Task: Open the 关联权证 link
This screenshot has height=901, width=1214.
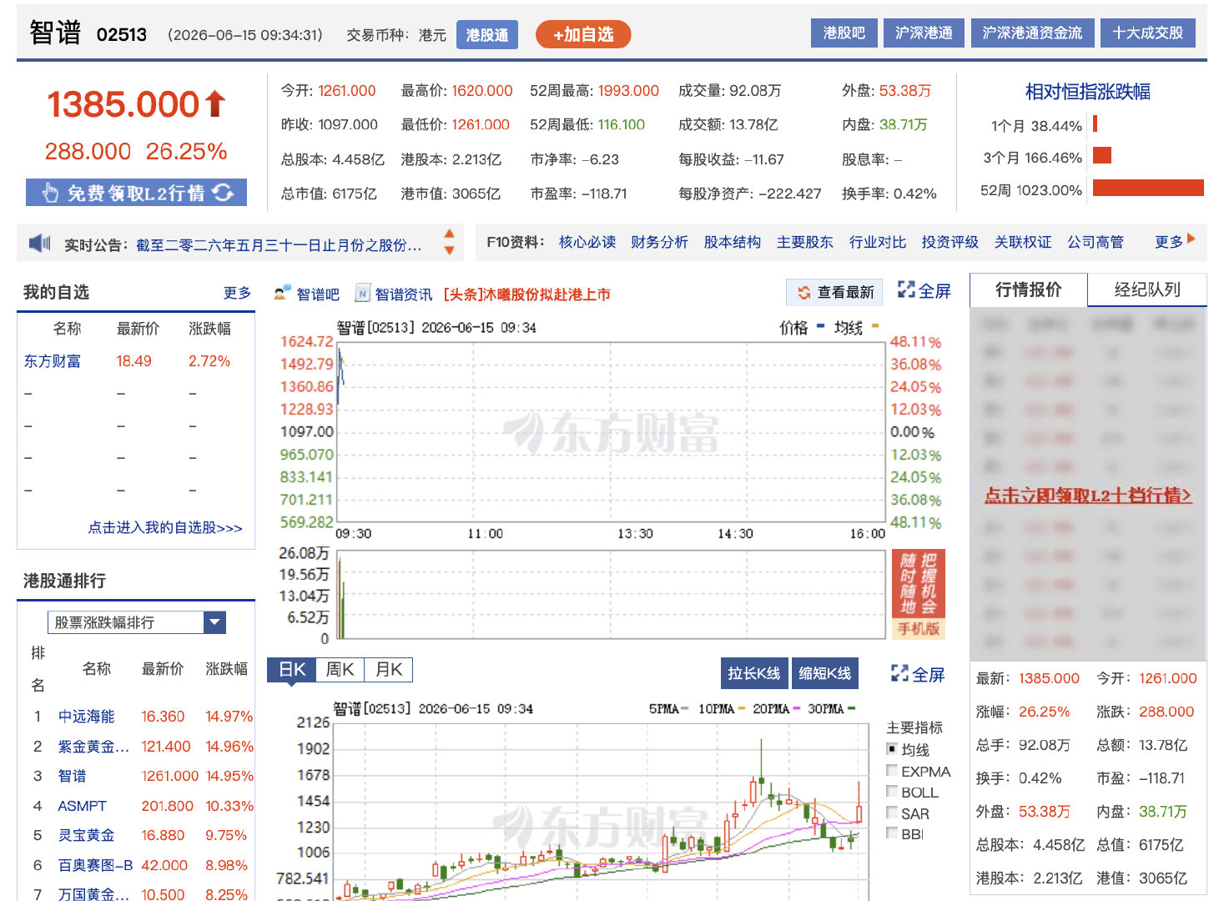Action: coord(1023,242)
